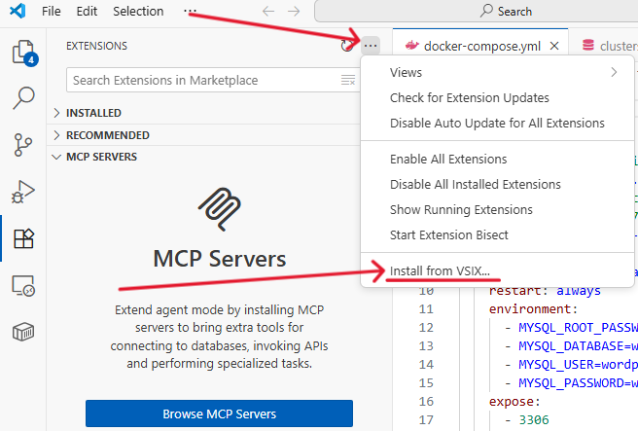The height and width of the screenshot is (431, 638).
Task: Open the File menu
Action: (x=52, y=12)
